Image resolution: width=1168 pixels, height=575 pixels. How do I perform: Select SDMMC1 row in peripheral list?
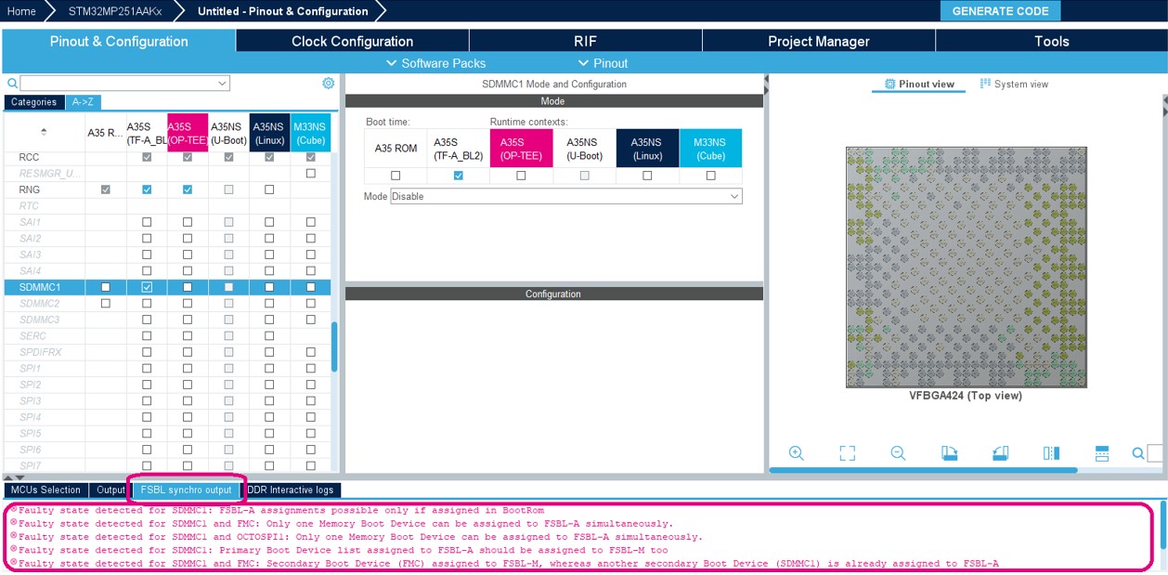[x=166, y=287]
